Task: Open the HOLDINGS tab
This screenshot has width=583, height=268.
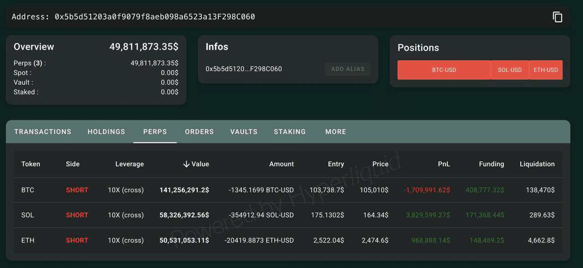Action: [106, 132]
